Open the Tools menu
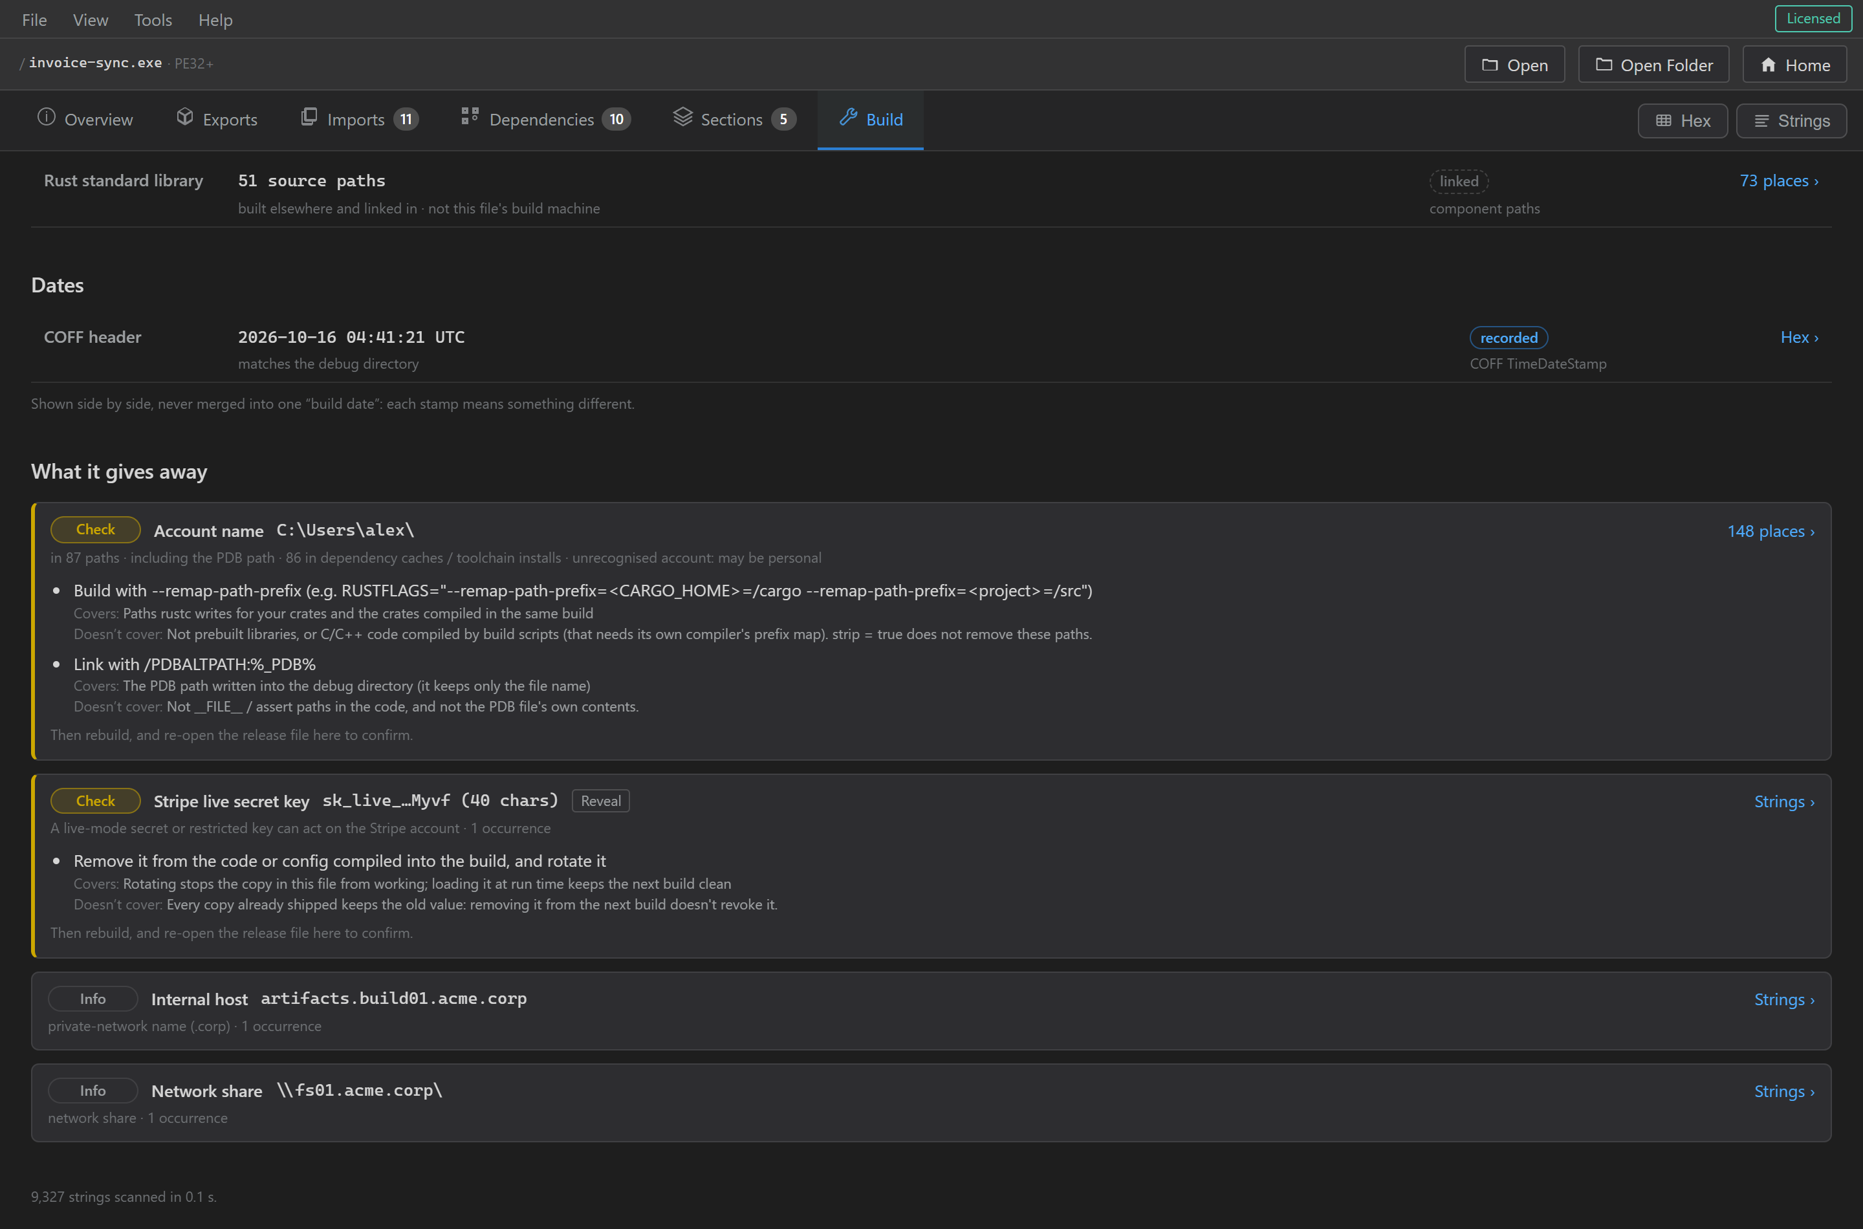 click(153, 19)
